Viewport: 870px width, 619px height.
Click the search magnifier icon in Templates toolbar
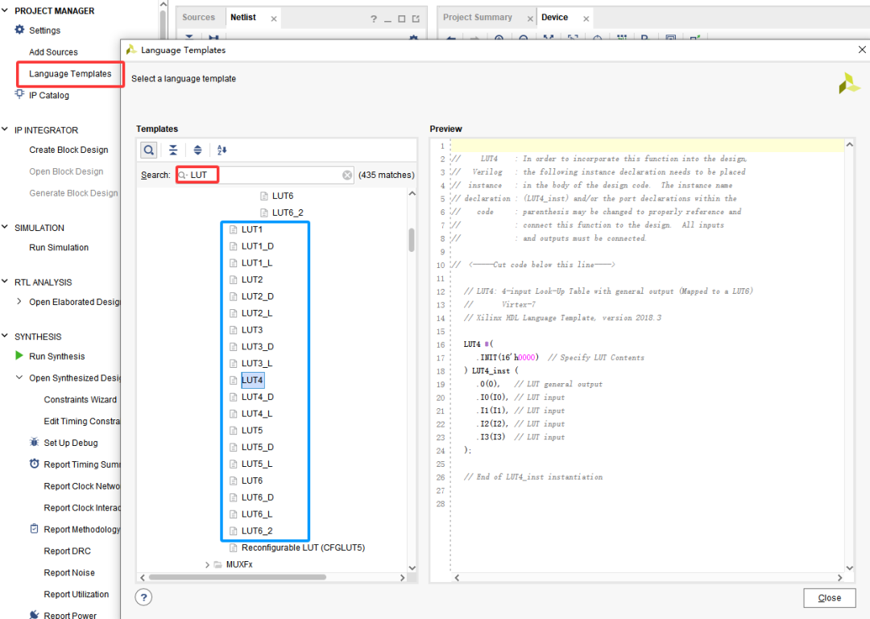(149, 150)
